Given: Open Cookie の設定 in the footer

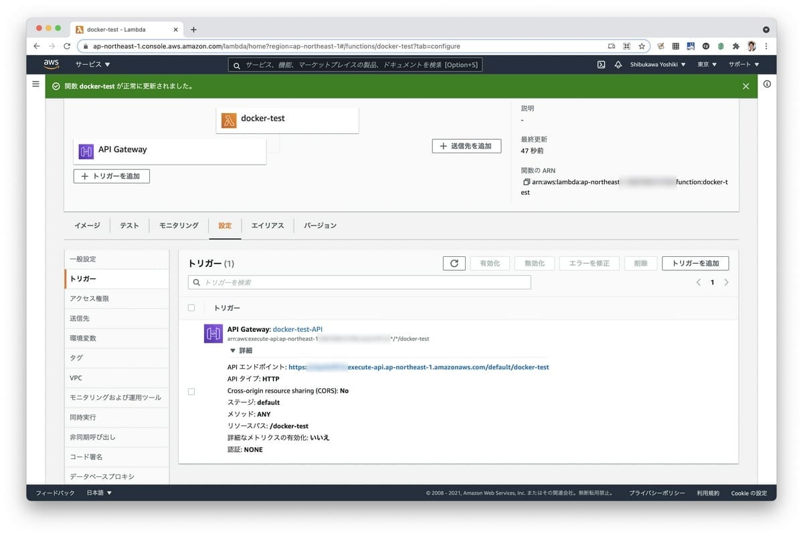Looking at the screenshot, I should click(748, 493).
